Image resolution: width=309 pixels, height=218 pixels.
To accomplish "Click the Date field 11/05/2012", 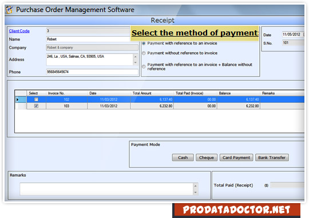I will coord(293,34).
